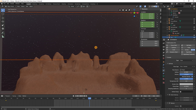Enable Rigid Body physics
This screenshot has width=196, height=110.
click(188, 52)
